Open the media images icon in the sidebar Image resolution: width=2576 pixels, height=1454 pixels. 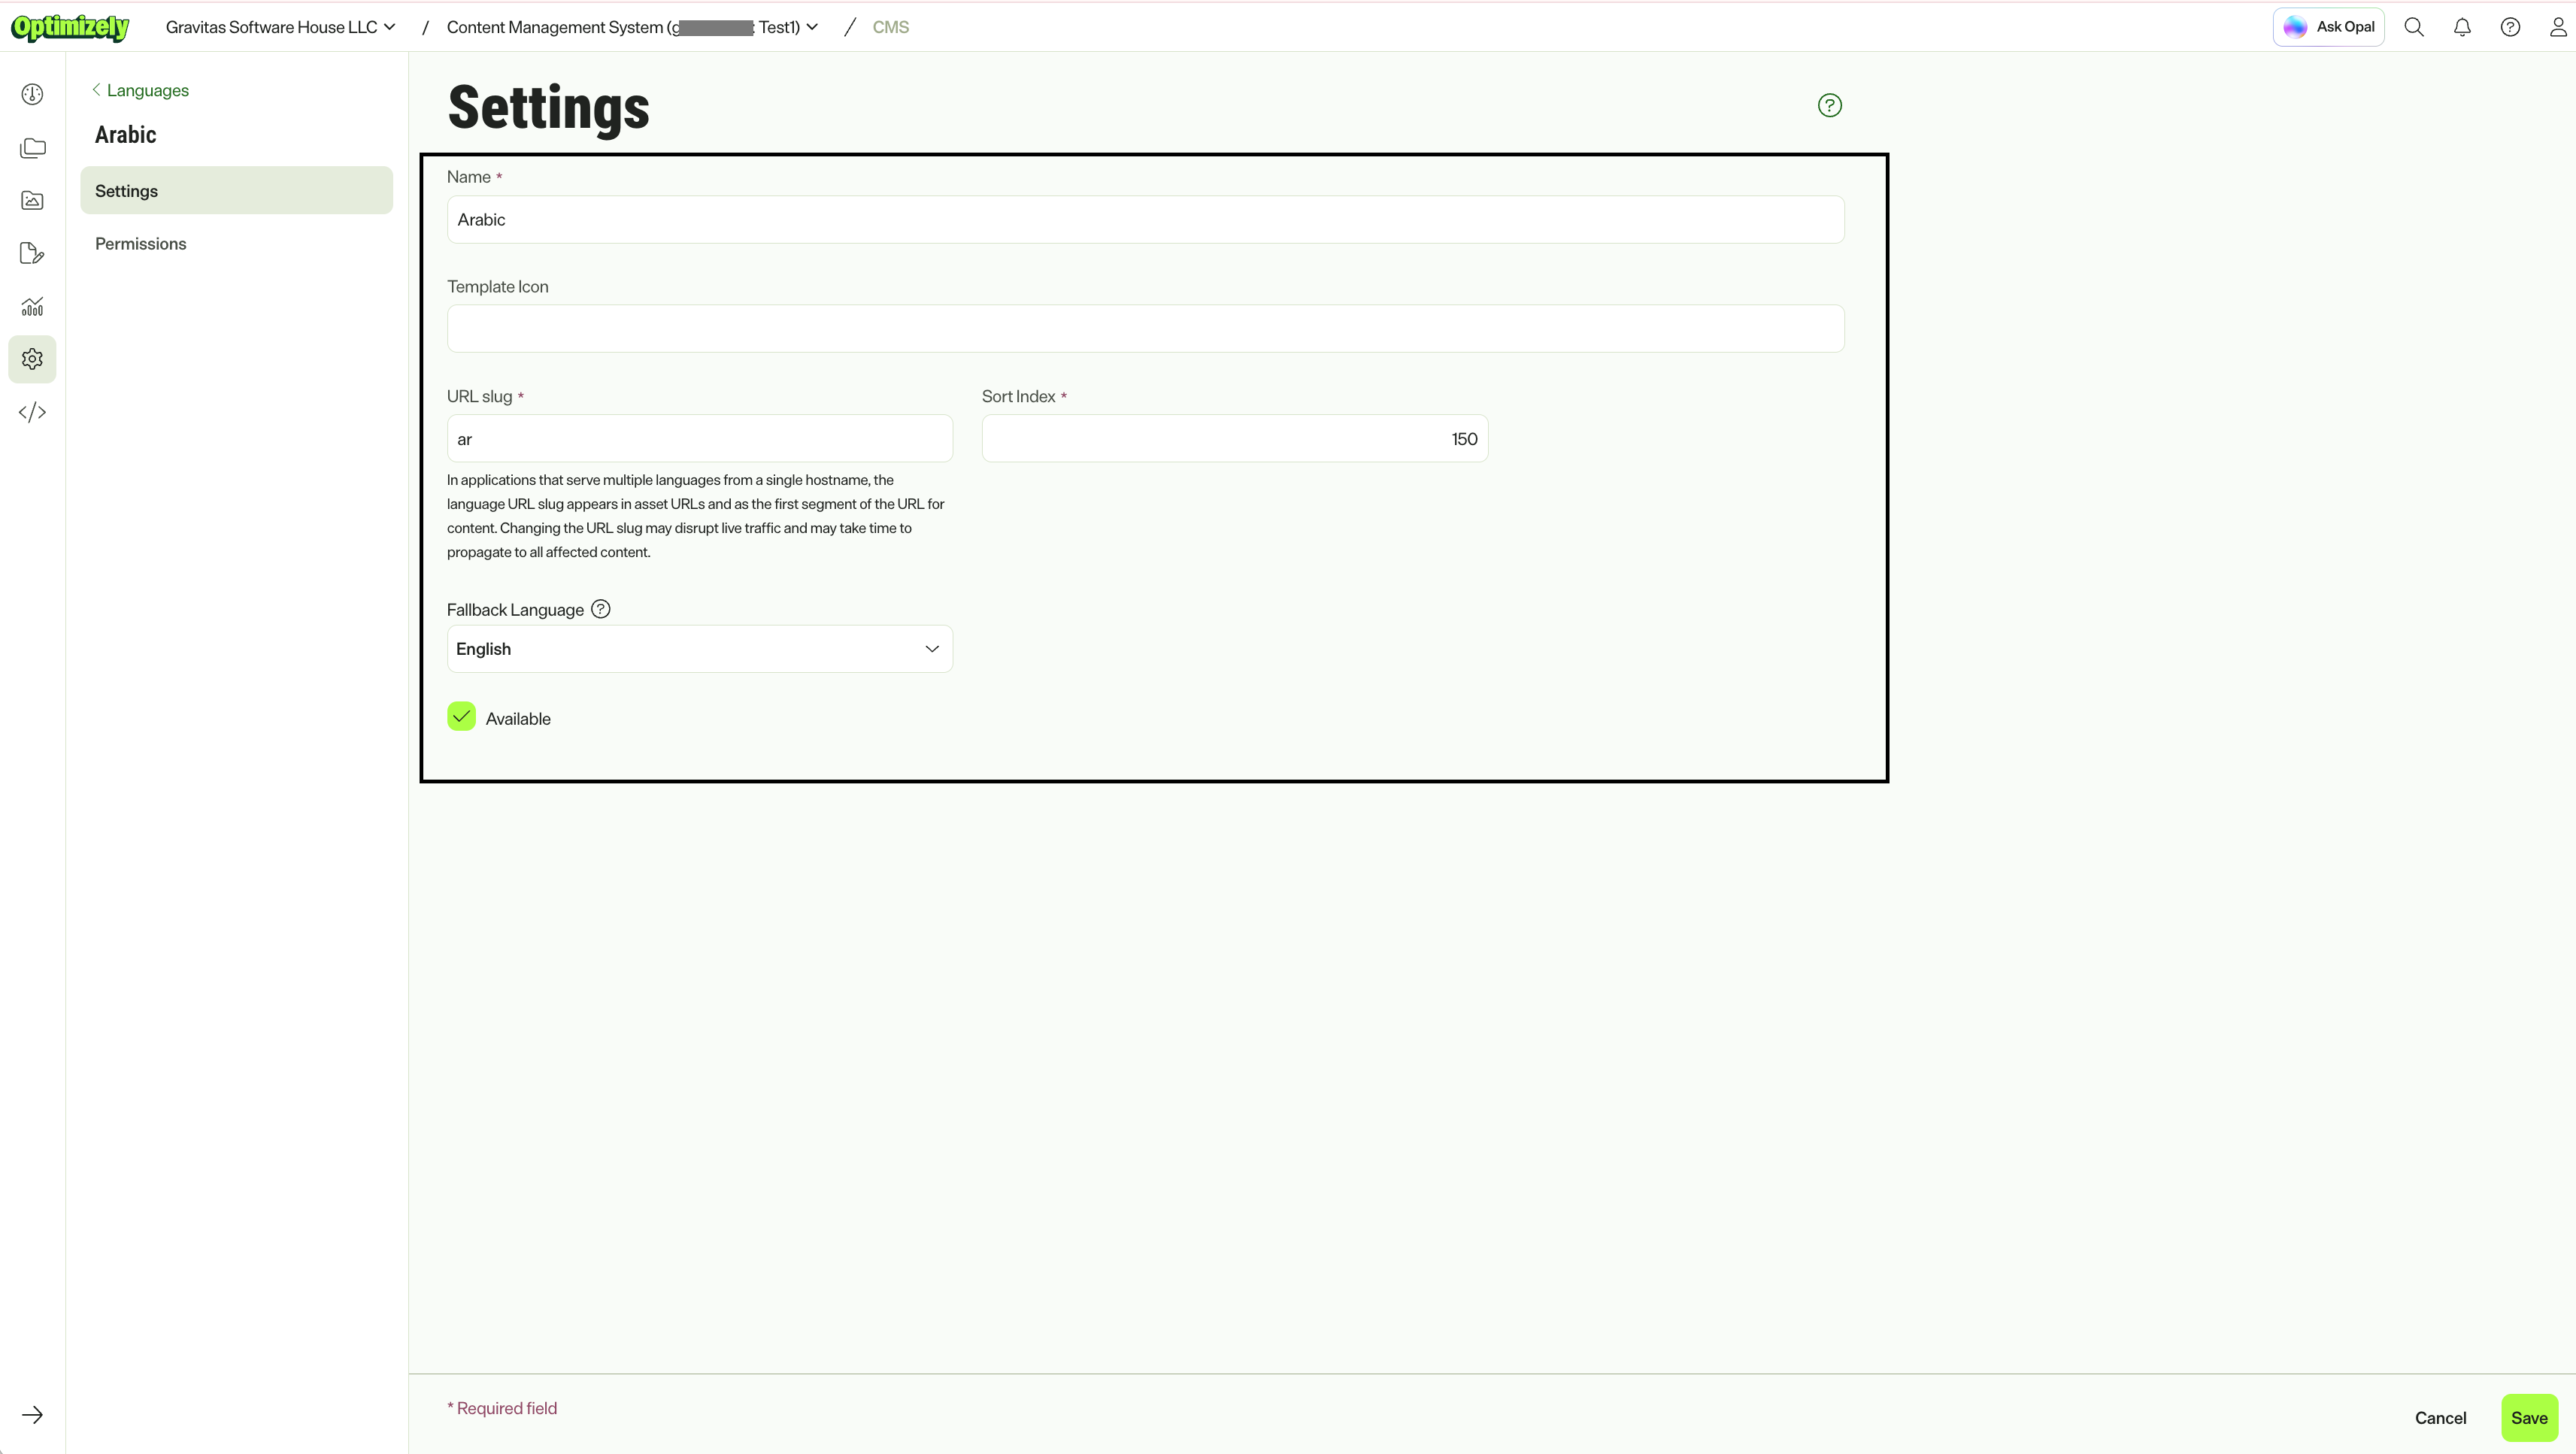click(32, 201)
